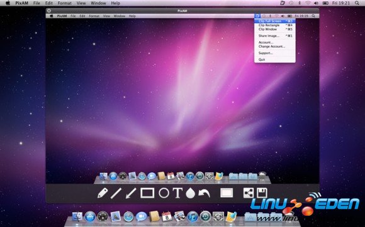The height and width of the screenshot is (227, 365).
Task: Launch Safari from the bottom Dock
Action: tap(128, 217)
